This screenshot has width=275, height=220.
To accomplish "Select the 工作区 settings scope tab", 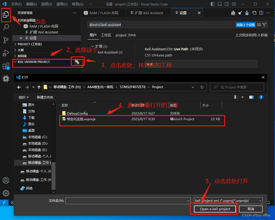I will 106,35.
